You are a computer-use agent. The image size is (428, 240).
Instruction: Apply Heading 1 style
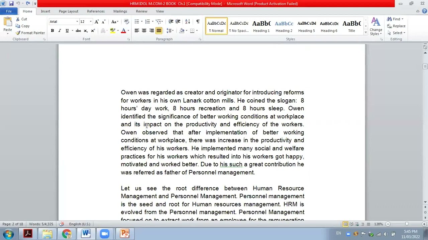261,26
